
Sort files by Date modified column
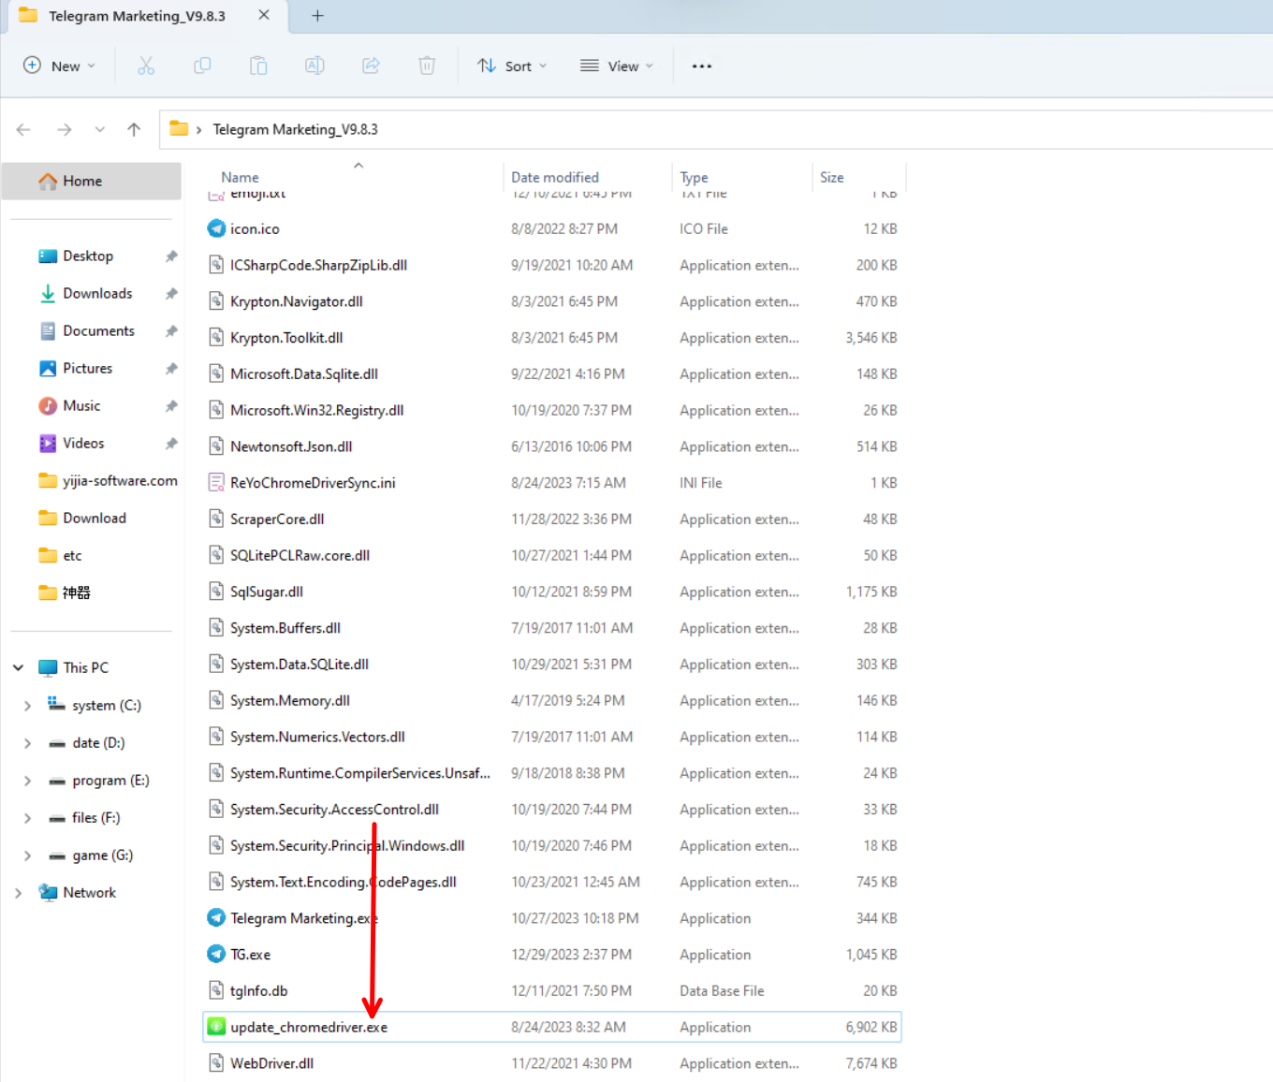[x=554, y=177]
